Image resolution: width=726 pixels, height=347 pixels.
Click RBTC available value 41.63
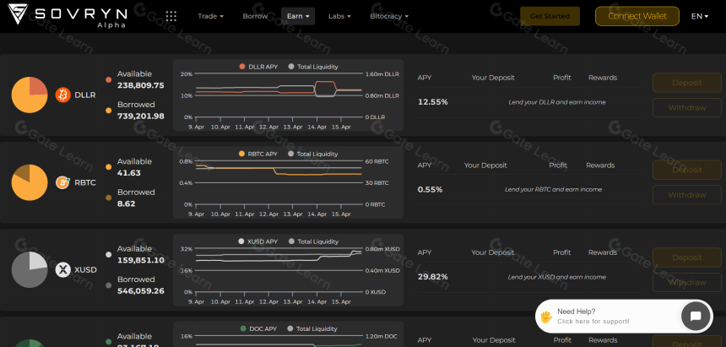128,173
